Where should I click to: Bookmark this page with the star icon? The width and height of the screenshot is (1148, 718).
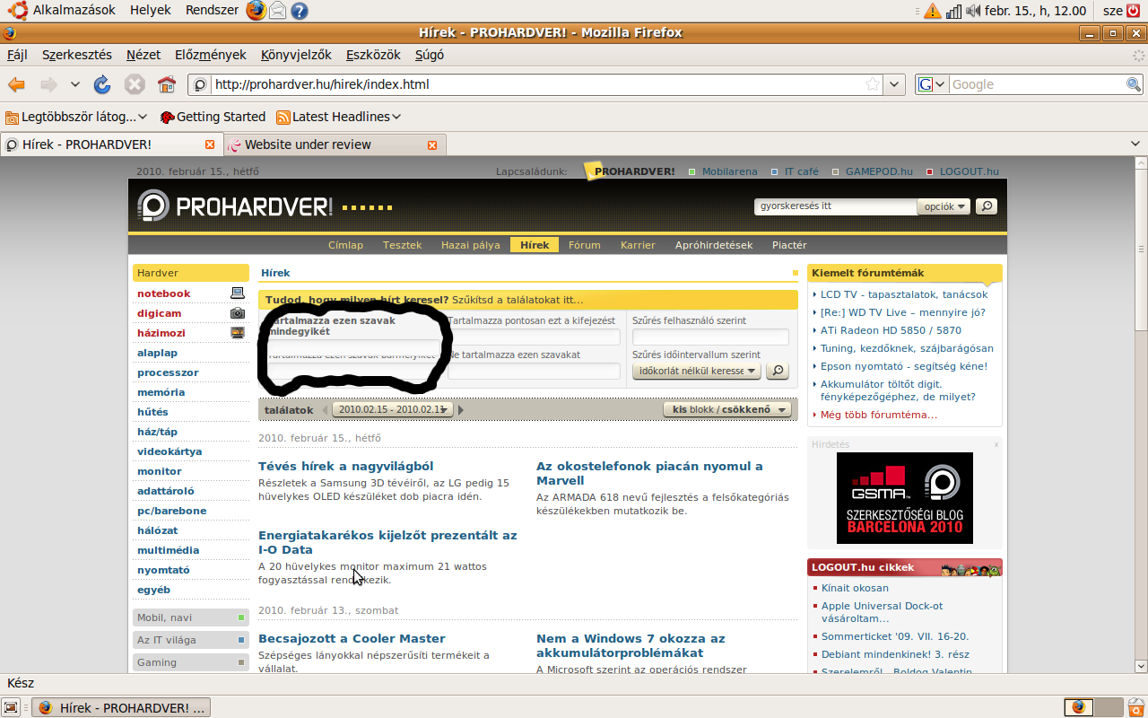[x=873, y=84]
